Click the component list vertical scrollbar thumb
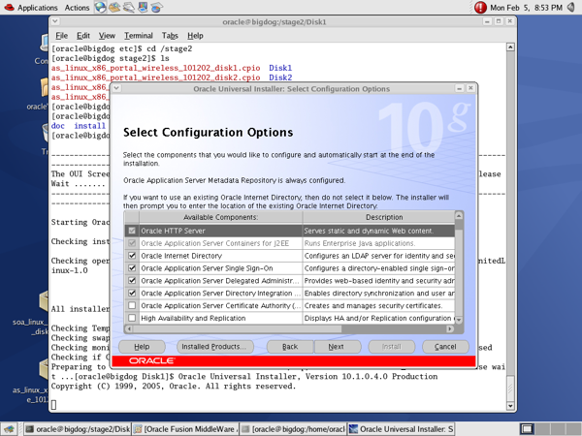This screenshot has height=436, width=582. [459, 225]
